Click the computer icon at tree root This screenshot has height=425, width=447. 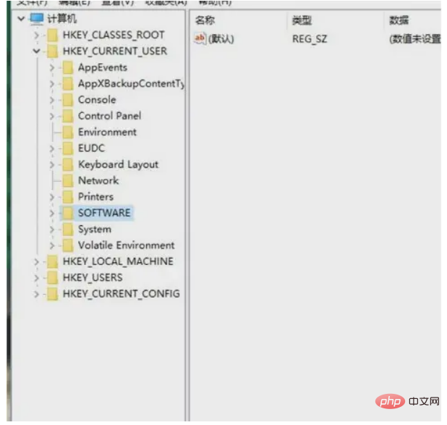(37, 19)
